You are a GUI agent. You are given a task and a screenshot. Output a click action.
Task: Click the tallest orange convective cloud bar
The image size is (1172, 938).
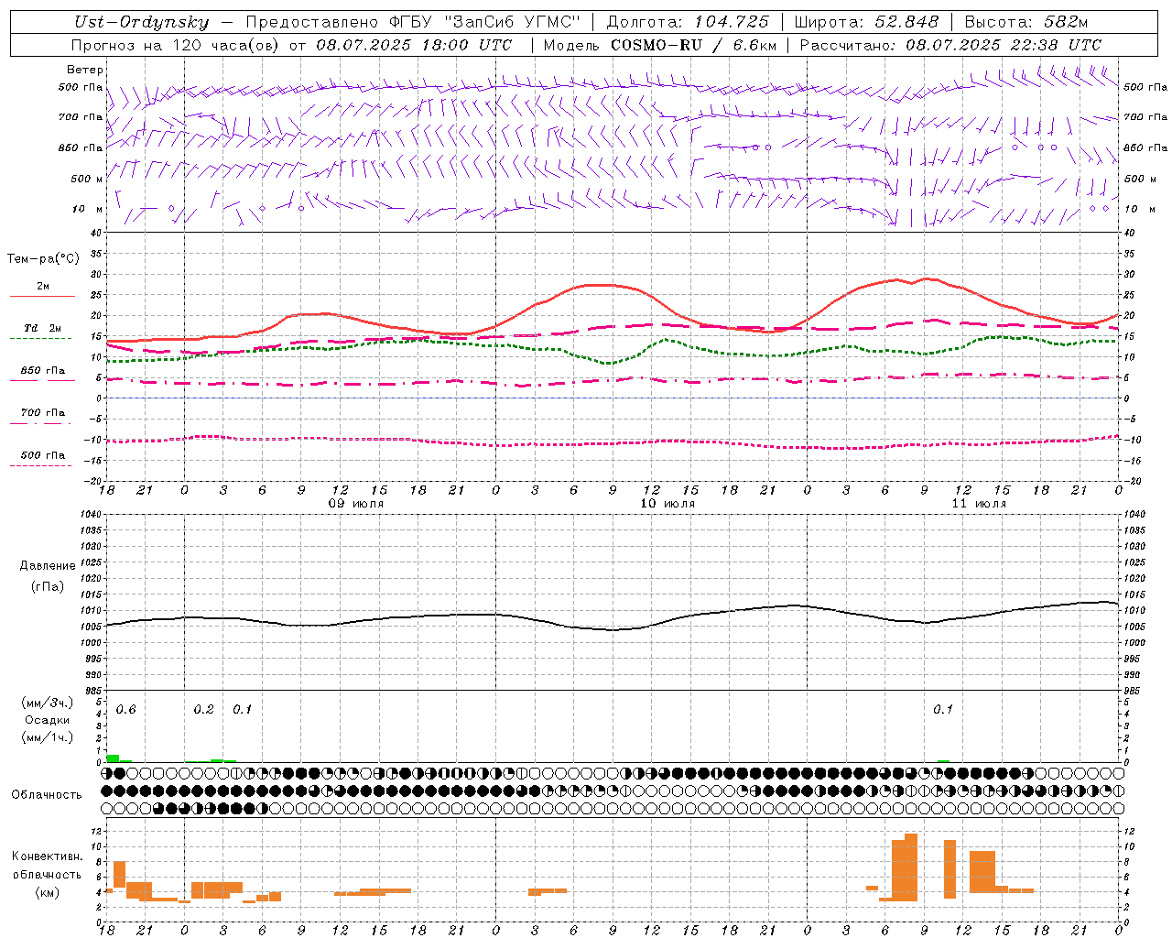pyautogui.click(x=911, y=867)
